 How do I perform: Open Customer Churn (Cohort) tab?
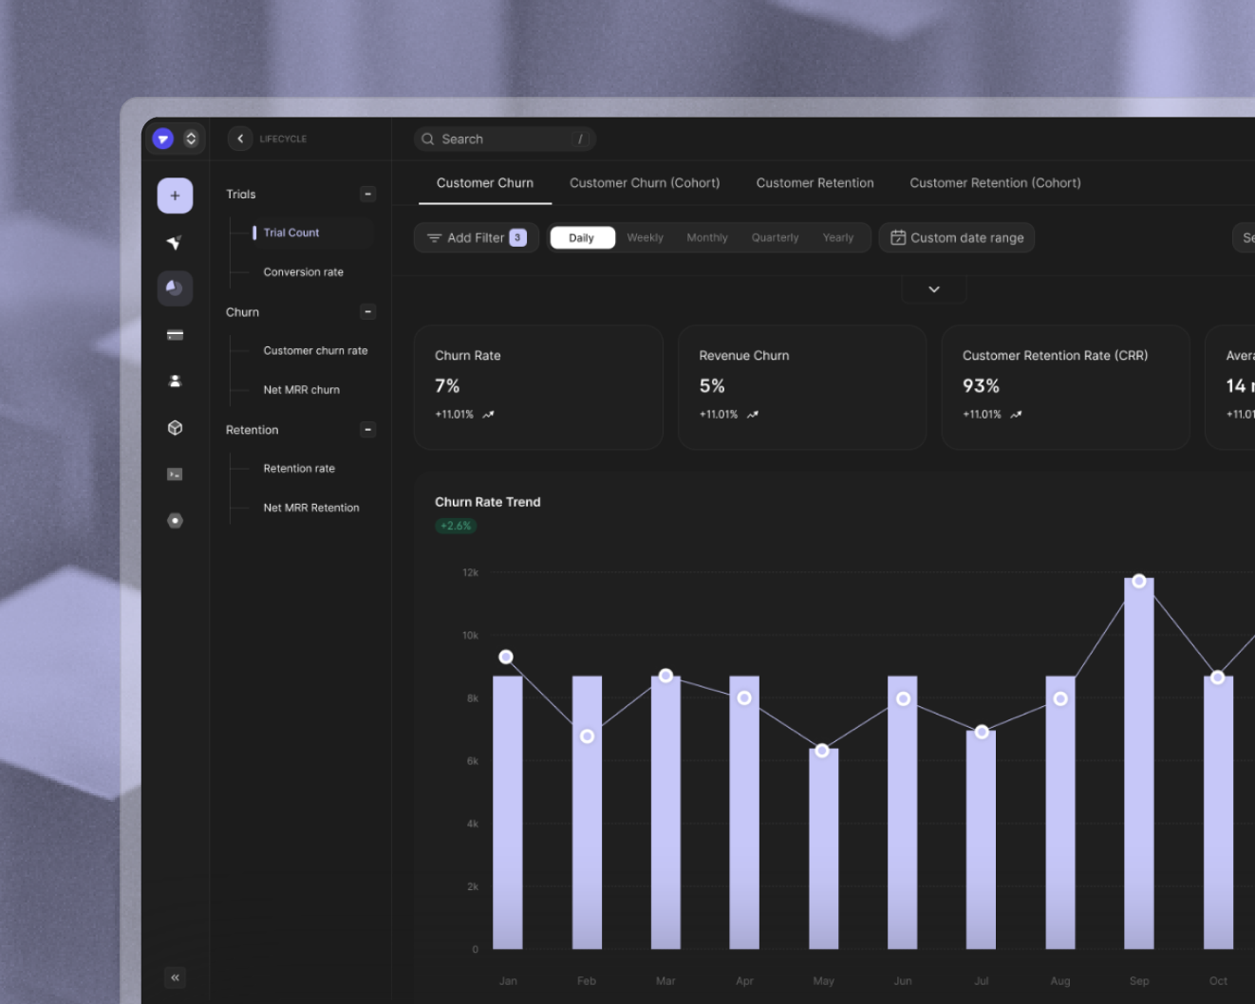[x=645, y=183]
